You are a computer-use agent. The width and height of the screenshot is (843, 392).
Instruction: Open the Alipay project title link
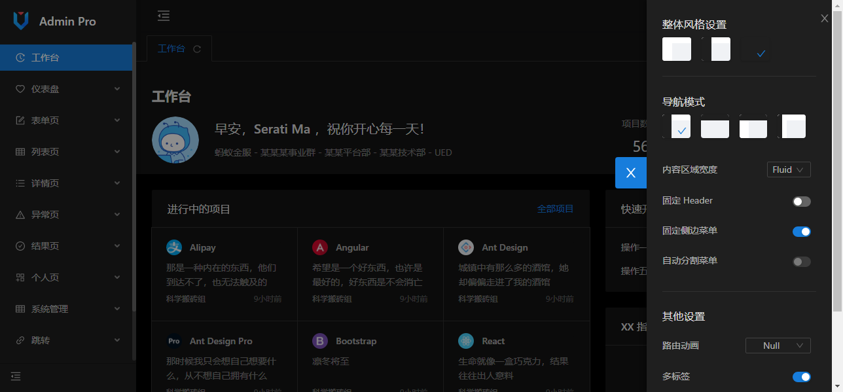coord(203,247)
